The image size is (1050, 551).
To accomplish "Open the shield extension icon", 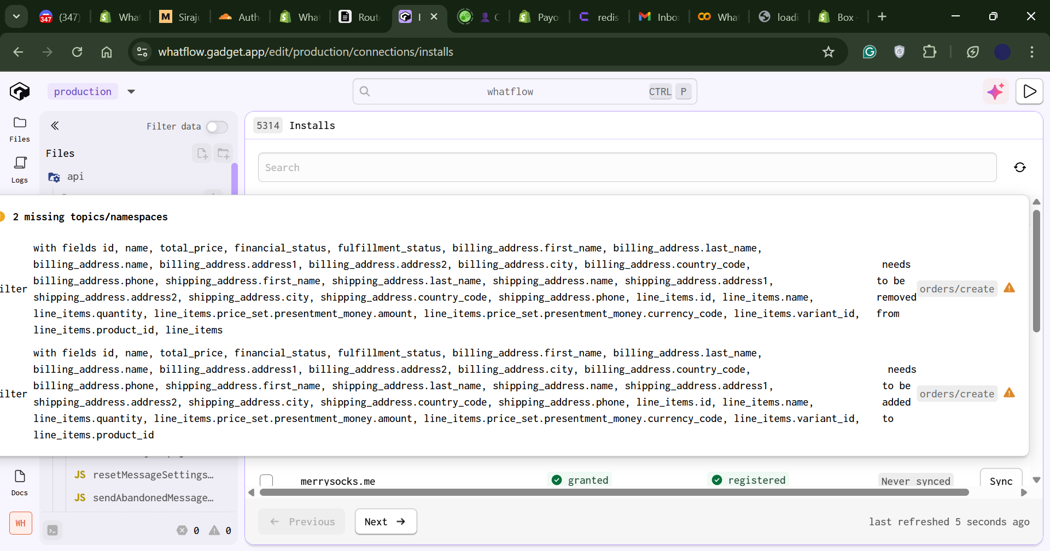I will pyautogui.click(x=900, y=52).
